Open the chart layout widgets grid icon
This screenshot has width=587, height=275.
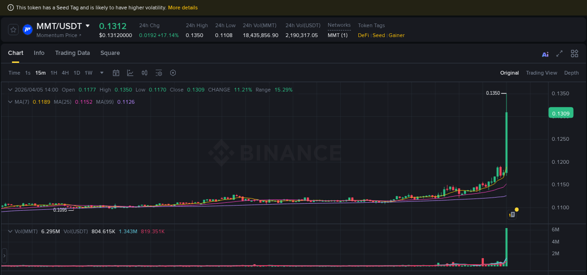(x=574, y=53)
